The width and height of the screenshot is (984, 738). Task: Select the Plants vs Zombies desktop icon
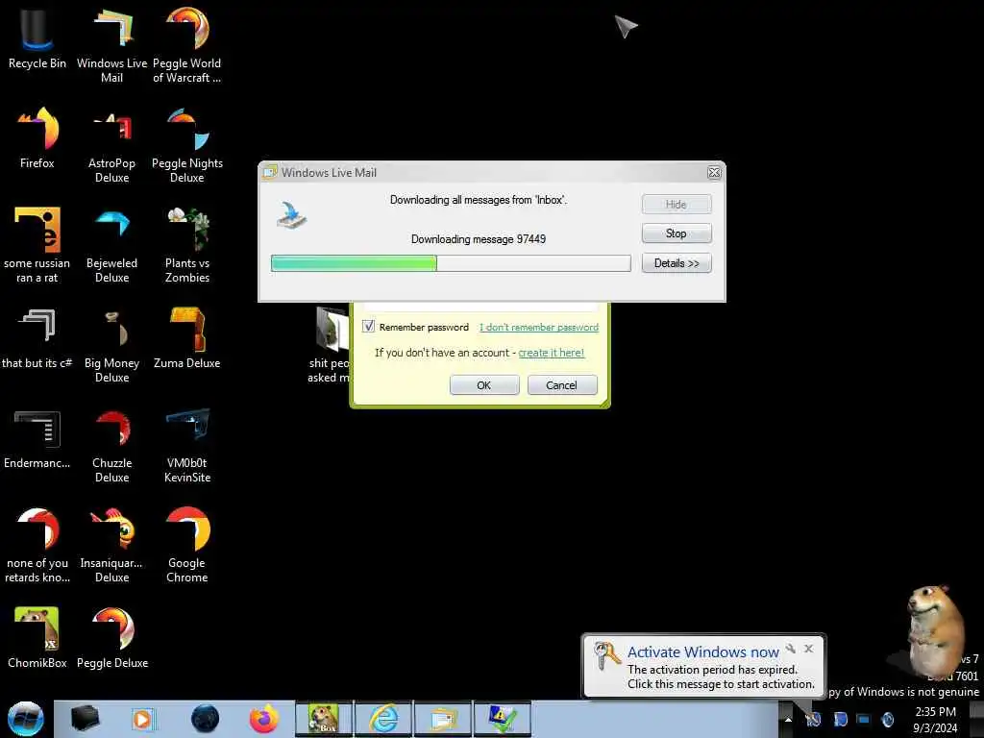(x=187, y=244)
